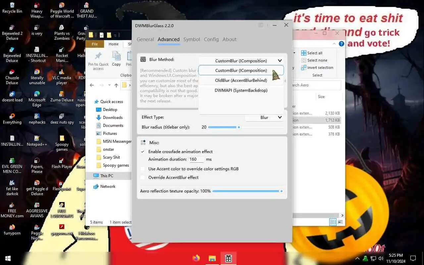Image resolution: width=424 pixels, height=265 pixels.
Task: Go up one folder in Explorer
Action: tap(116, 85)
